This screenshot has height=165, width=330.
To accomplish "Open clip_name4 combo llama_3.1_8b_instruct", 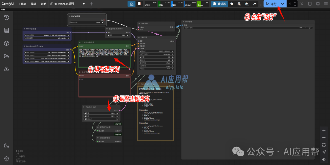I will (x=47, y=61).
